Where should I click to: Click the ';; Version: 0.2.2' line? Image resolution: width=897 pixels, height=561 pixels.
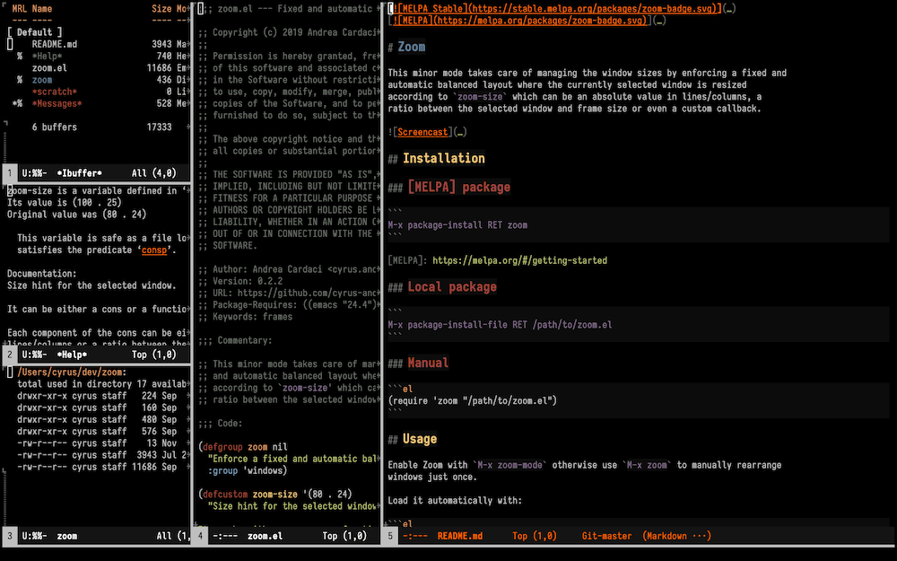[x=240, y=281]
